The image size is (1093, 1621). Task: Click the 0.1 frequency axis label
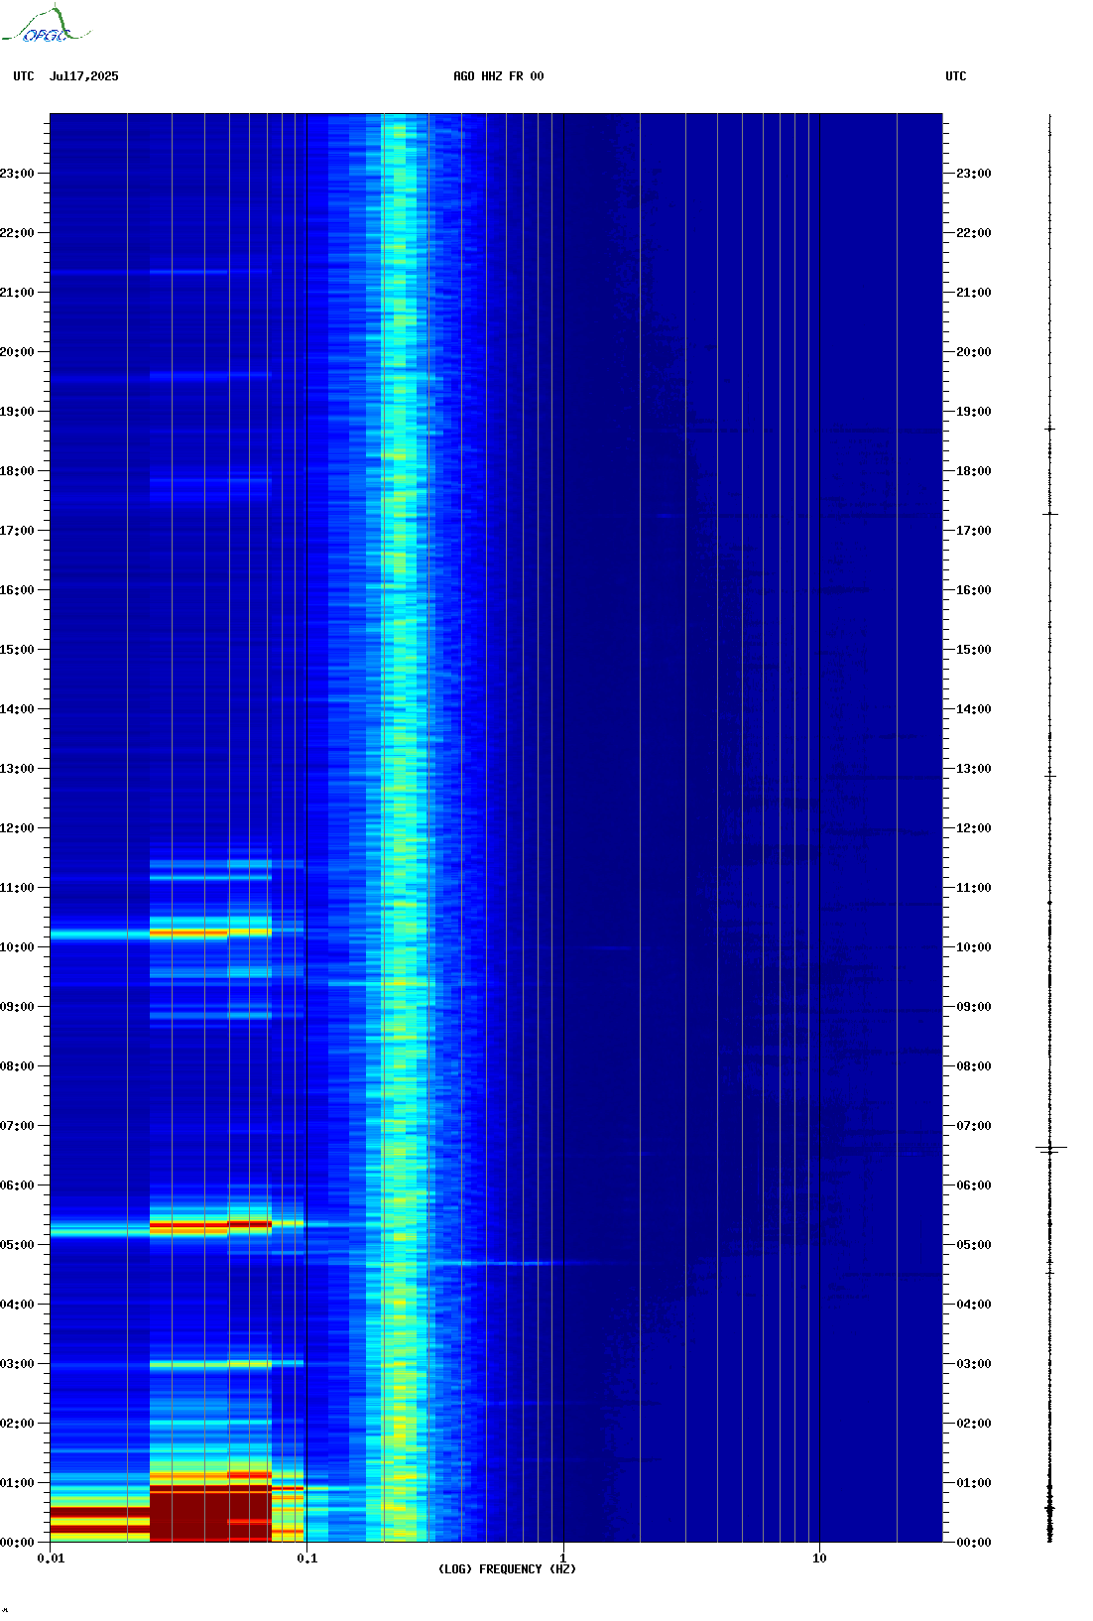click(x=307, y=1559)
